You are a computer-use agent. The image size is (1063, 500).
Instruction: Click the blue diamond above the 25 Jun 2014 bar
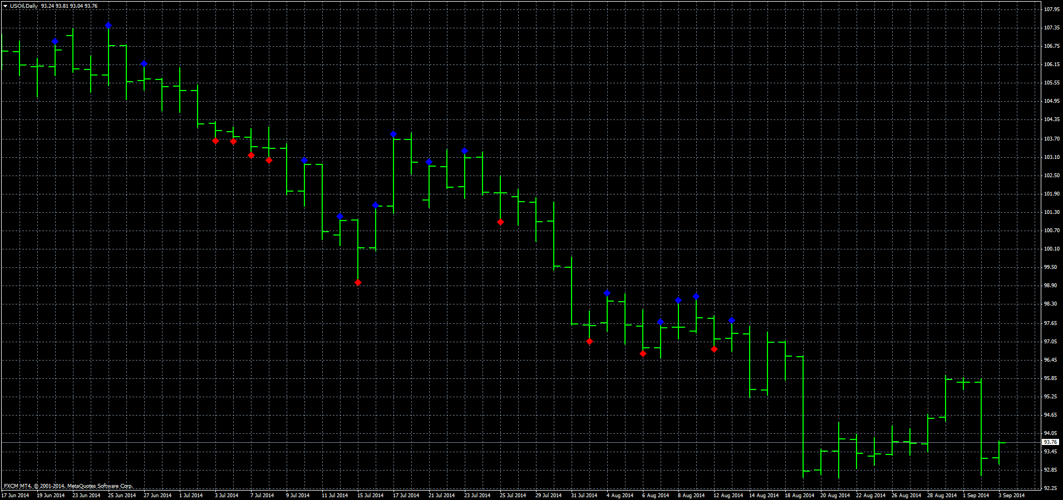[x=109, y=26]
